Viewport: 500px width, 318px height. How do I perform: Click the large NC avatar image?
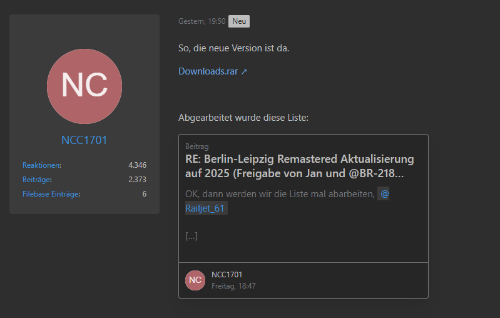point(84,86)
